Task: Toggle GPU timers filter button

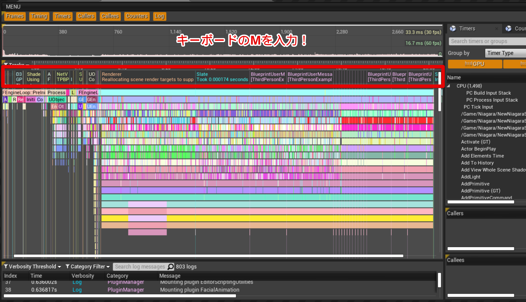Action: coord(475,64)
